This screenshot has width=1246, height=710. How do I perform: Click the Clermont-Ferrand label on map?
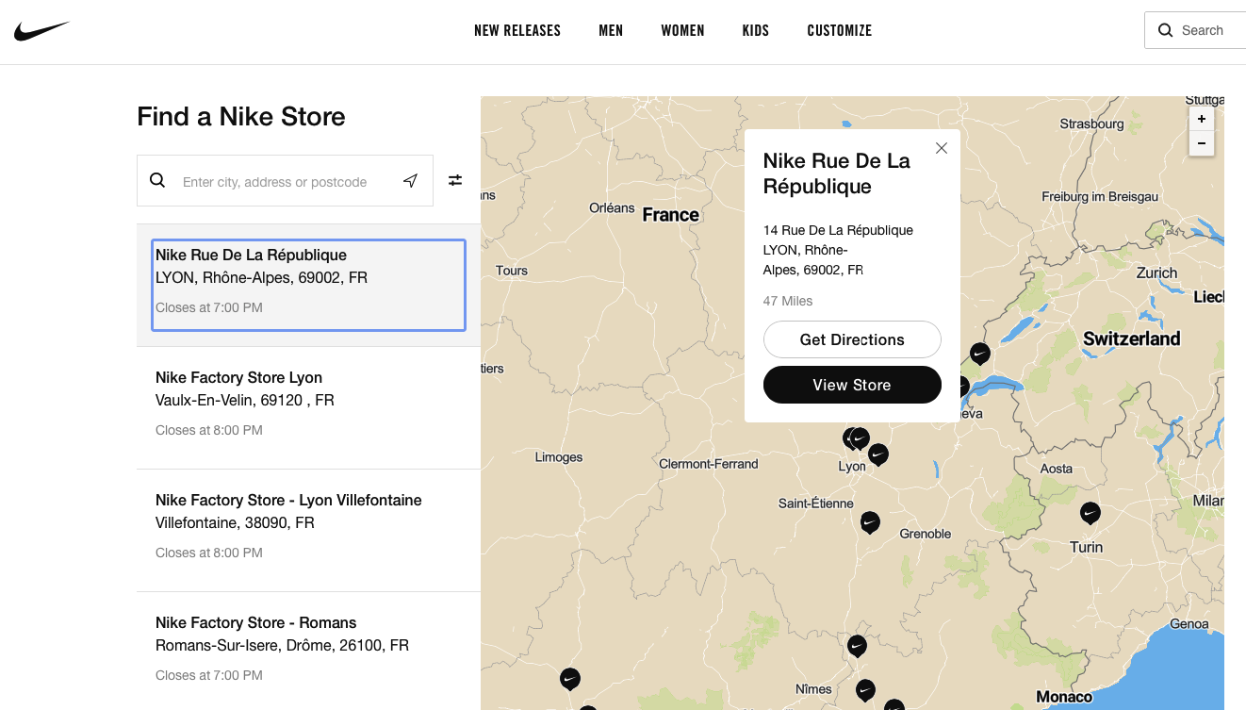[x=709, y=464]
